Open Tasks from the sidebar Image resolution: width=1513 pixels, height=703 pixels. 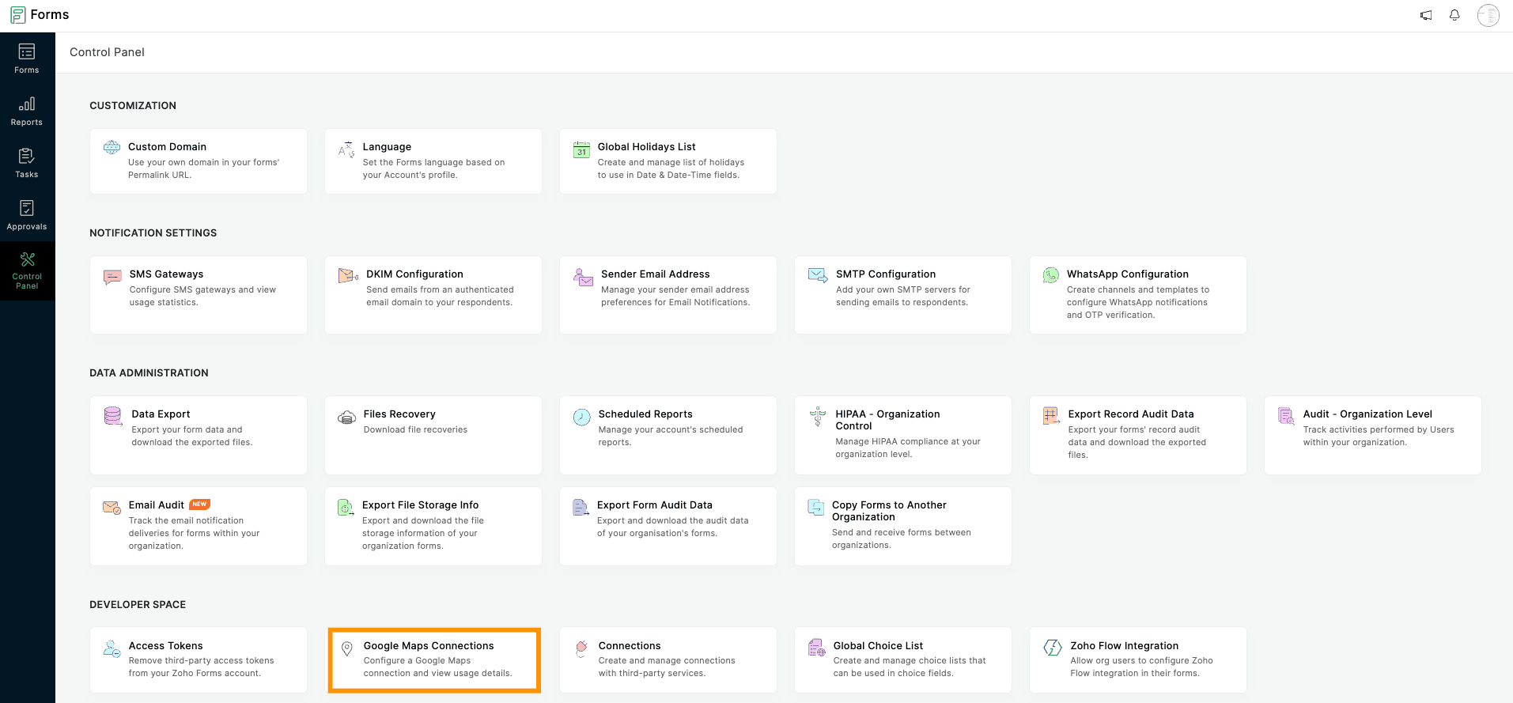tap(27, 163)
